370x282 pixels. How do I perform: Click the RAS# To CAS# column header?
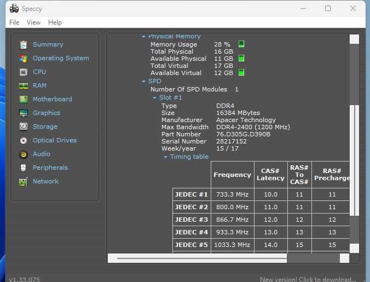[x=299, y=175]
